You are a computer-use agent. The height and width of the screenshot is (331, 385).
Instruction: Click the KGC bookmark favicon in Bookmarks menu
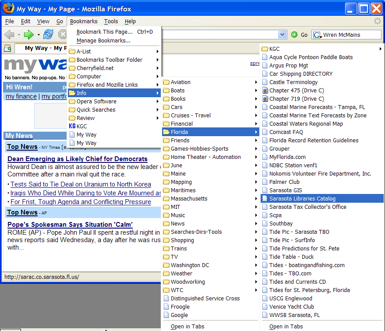click(x=72, y=127)
